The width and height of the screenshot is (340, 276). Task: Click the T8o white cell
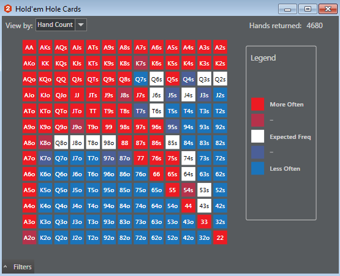tap(93, 143)
